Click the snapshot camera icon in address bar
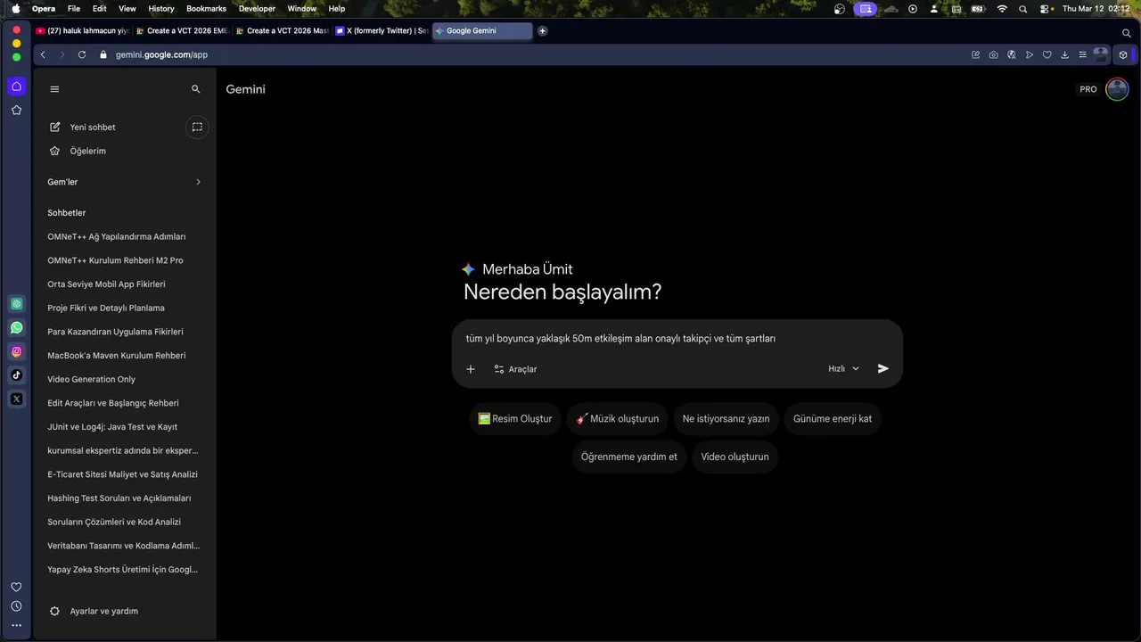 pyautogui.click(x=993, y=54)
